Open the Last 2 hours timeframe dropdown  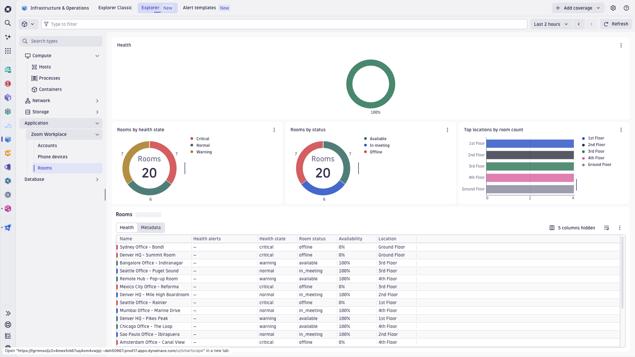tap(551, 24)
